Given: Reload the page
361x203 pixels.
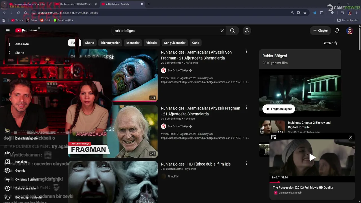Looking at the screenshot, I should [x=18, y=13].
